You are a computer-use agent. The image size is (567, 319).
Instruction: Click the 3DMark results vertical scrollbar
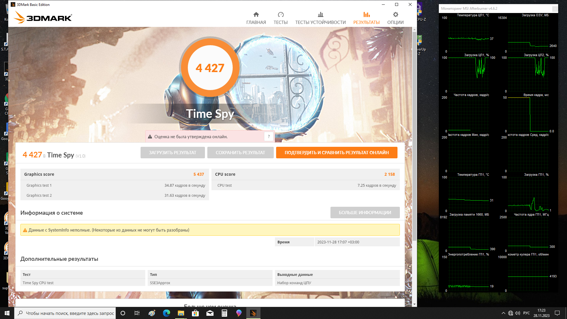tap(414, 136)
